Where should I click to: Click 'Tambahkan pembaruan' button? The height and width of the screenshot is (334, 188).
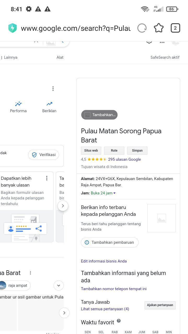point(110,242)
